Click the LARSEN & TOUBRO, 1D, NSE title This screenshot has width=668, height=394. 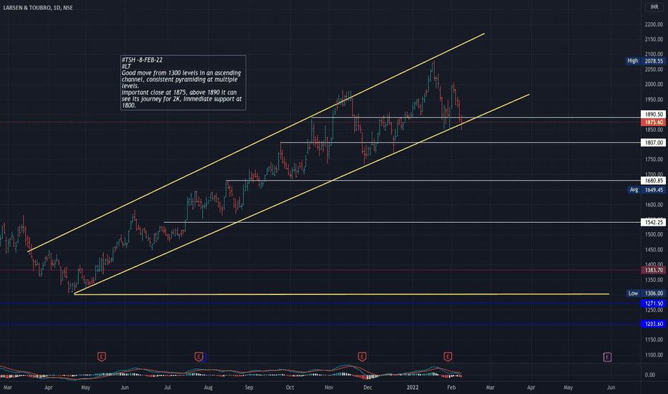tap(38, 8)
